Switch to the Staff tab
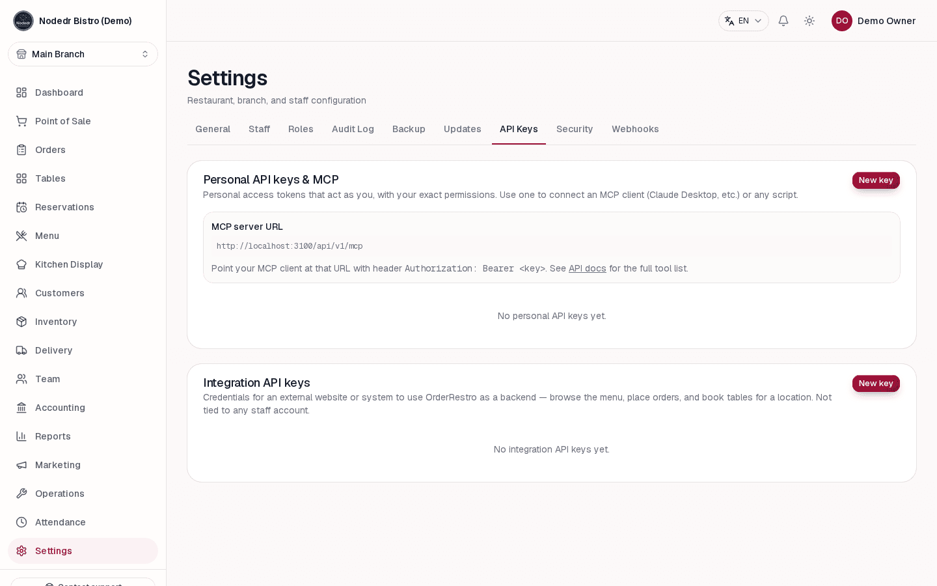 259,129
